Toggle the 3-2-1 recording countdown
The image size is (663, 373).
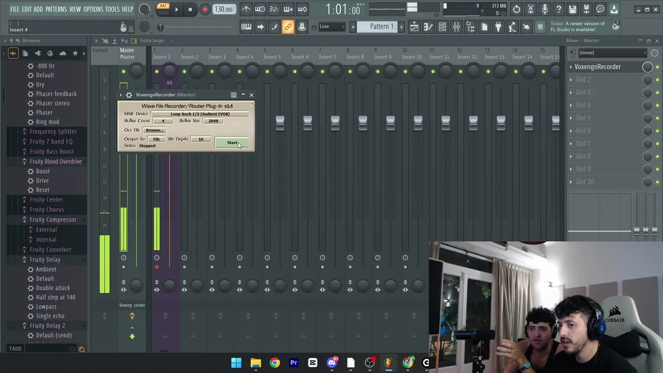point(274,9)
